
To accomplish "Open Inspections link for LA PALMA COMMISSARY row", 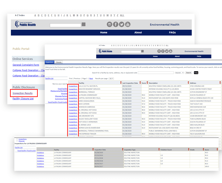I will [73, 95].
